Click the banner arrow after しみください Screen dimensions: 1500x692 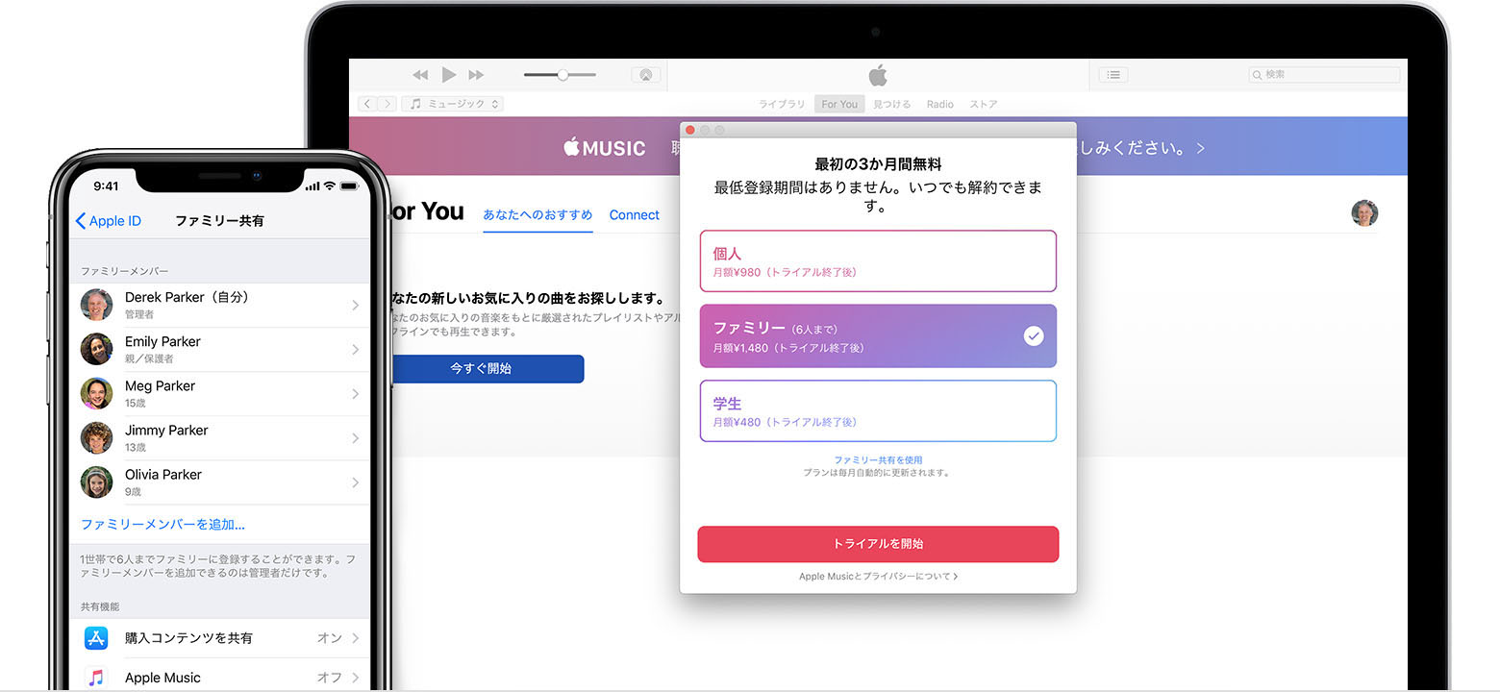coord(1200,149)
